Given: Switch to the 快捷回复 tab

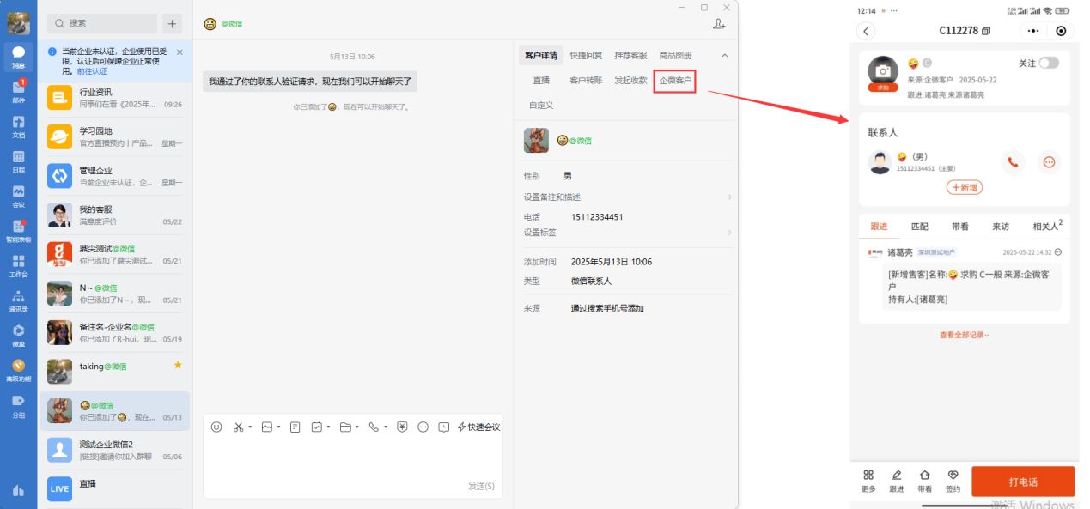Looking at the screenshot, I should tap(586, 56).
